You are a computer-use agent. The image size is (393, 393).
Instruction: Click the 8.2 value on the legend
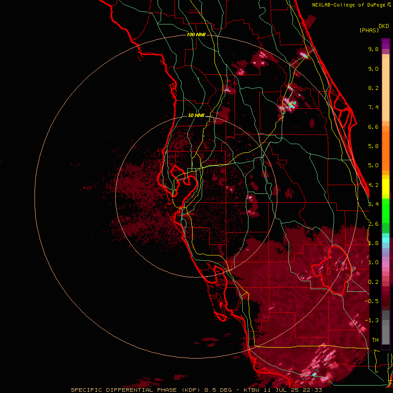(373, 88)
